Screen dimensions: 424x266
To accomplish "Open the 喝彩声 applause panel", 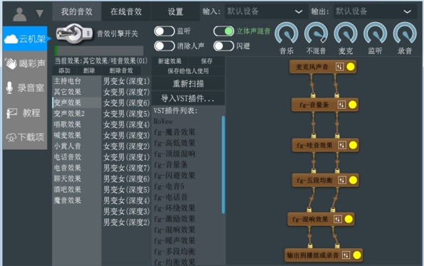I will click(x=25, y=63).
